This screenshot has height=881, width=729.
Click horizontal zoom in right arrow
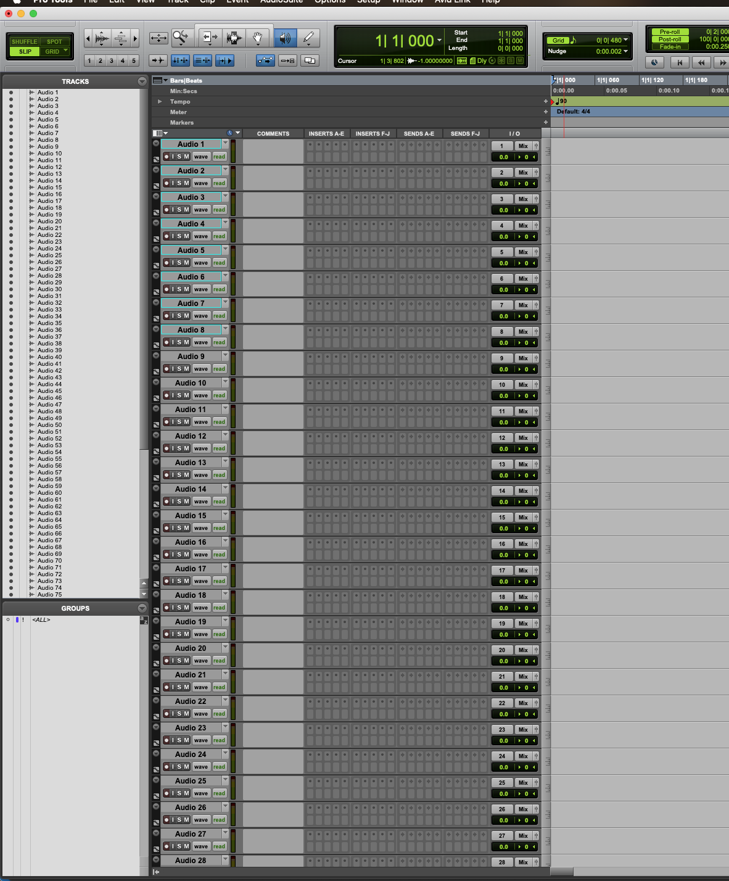[135, 38]
